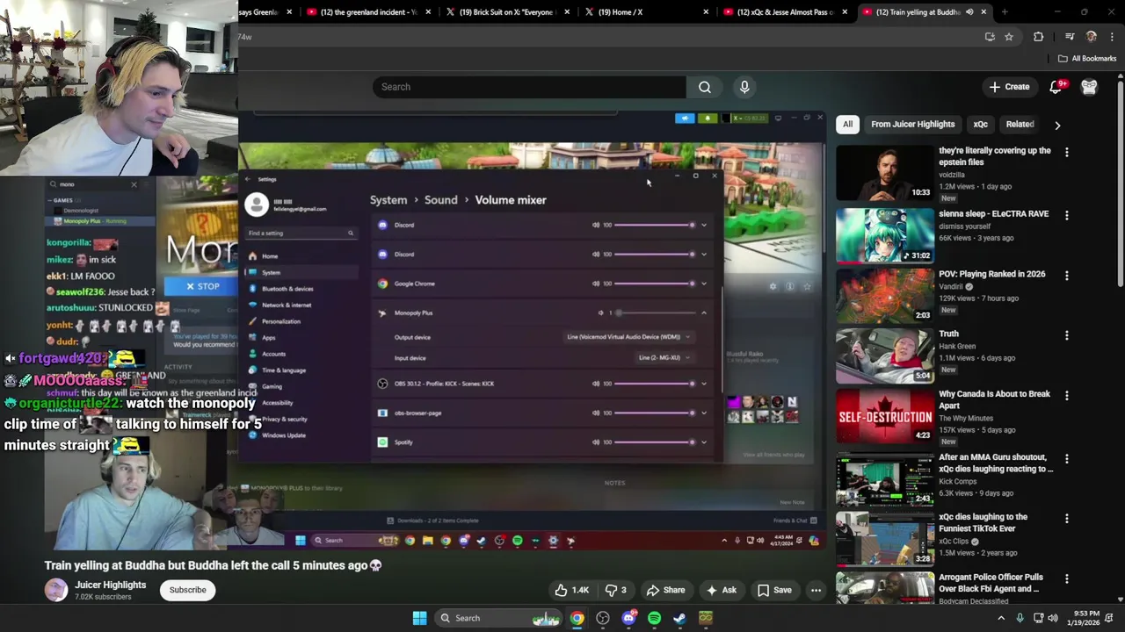Click the Ask button
This screenshot has width=1125, height=632.
pos(721,590)
